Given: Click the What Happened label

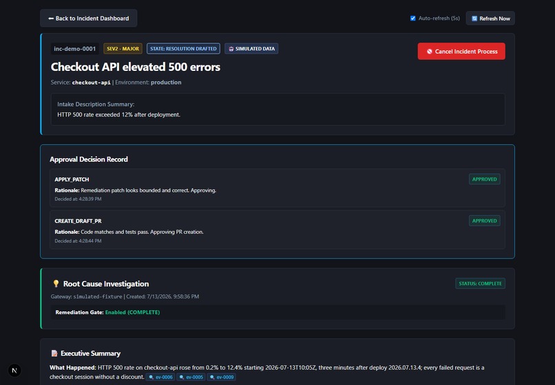Looking at the screenshot, I should click(x=73, y=368).
